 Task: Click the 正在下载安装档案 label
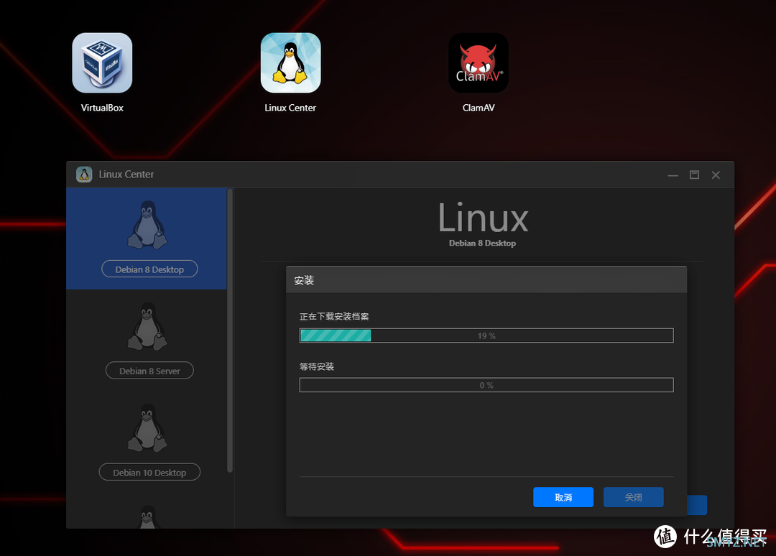pos(334,317)
